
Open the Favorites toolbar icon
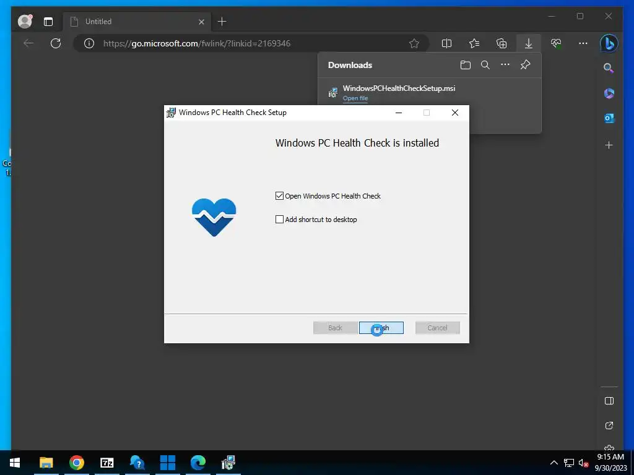pyautogui.click(x=474, y=43)
